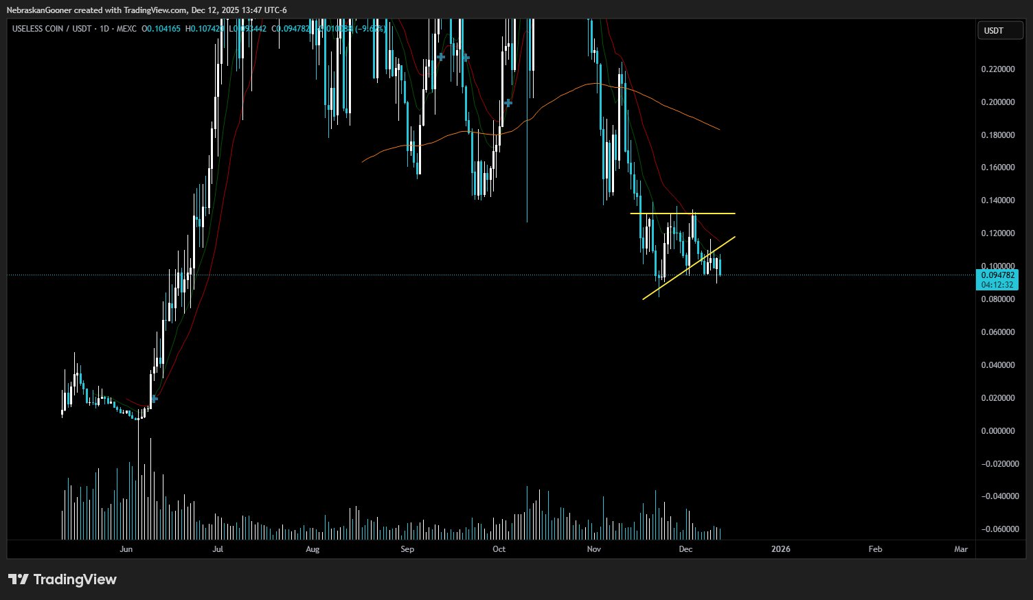
Task: Click the Sep label on the time axis
Action: 407,549
